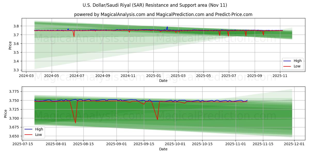
Task: Expand the upper chart legend box
Action: click(x=292, y=64)
